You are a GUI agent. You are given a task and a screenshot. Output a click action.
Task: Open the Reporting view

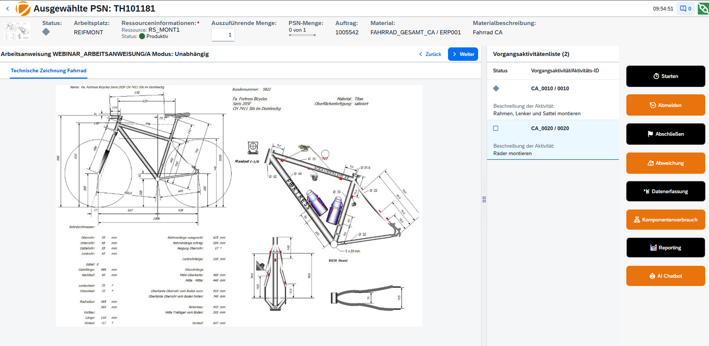[x=666, y=248]
